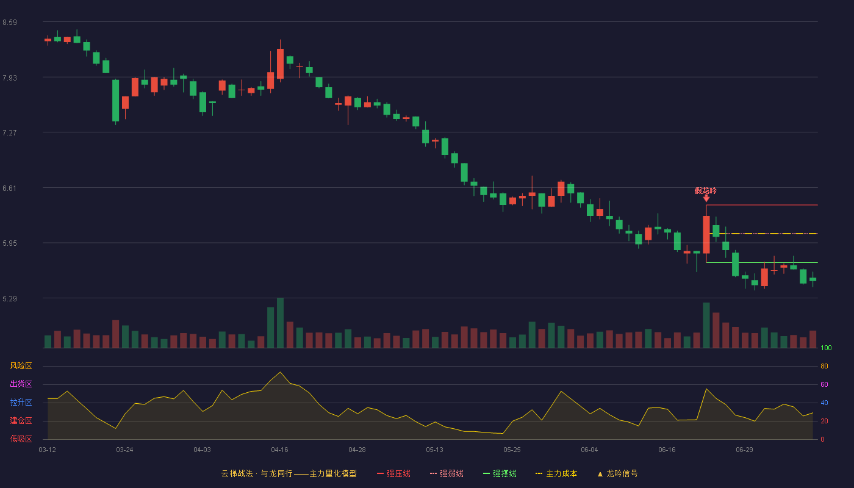Click the 03-24 date label

point(124,450)
